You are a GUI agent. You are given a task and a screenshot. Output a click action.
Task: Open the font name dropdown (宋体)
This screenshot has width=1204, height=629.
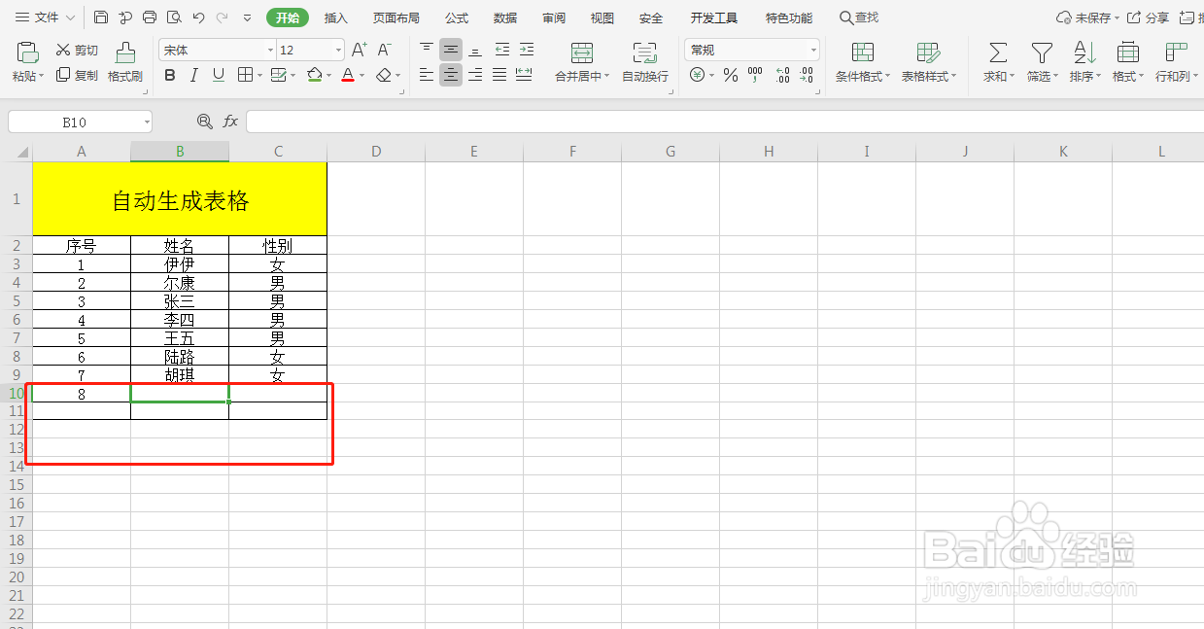point(270,50)
